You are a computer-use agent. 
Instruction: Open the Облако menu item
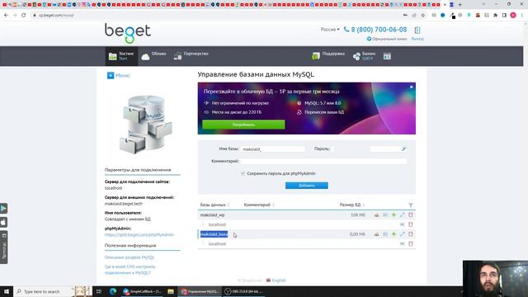pos(153,56)
